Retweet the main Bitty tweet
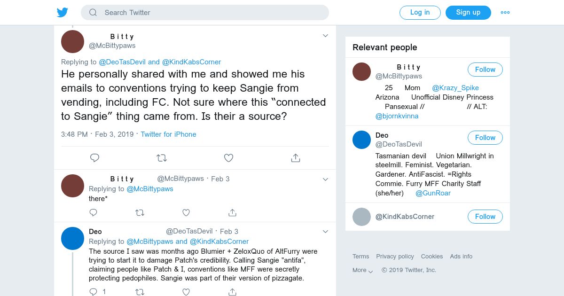564x296 pixels. (162, 158)
